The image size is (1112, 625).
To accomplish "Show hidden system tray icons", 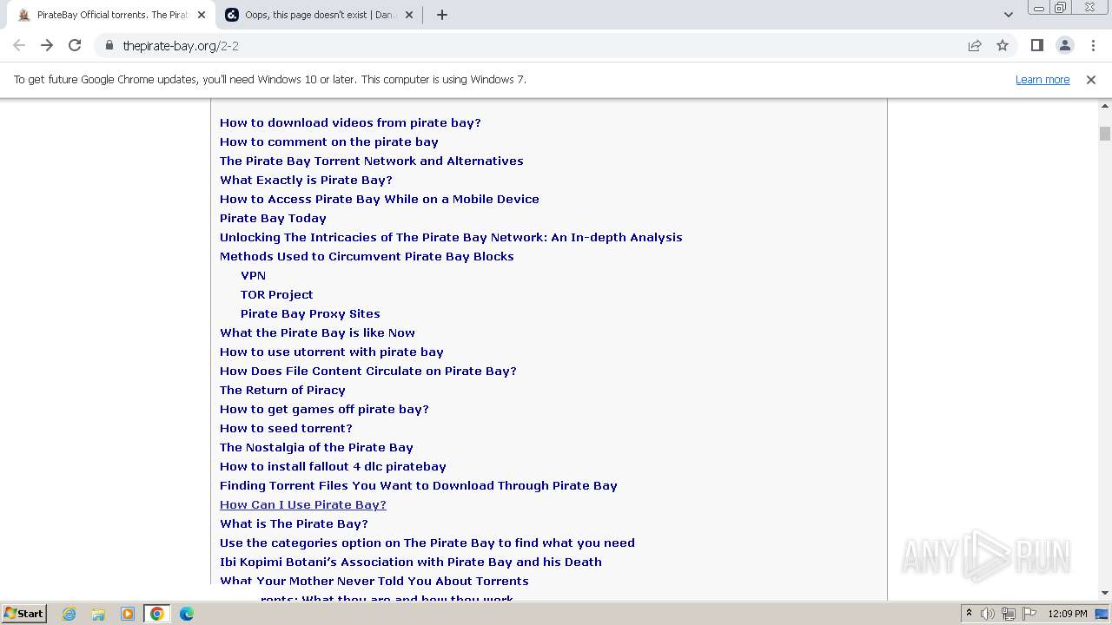I will [970, 613].
